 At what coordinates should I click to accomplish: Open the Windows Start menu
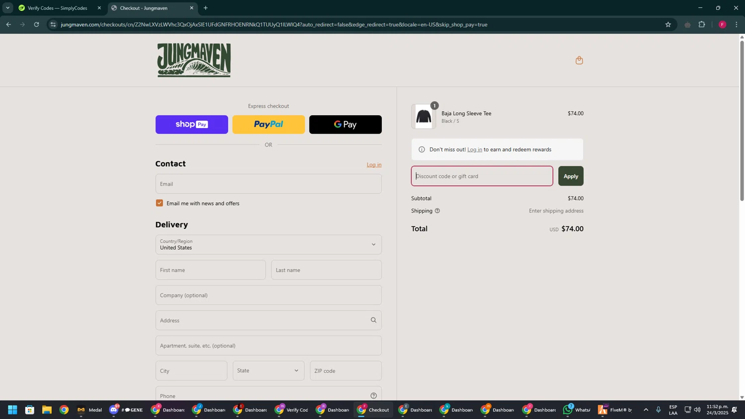(x=12, y=410)
